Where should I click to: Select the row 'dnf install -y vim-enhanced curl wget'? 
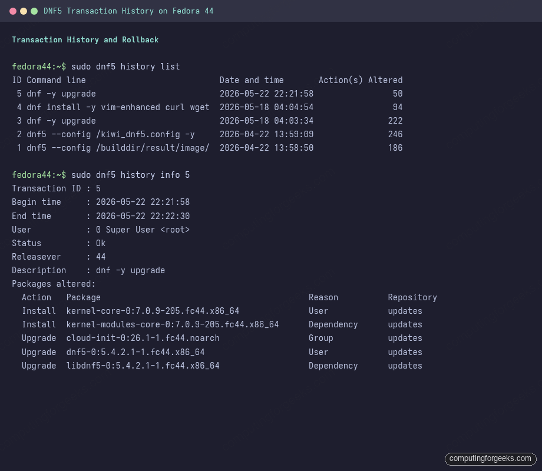click(207, 107)
